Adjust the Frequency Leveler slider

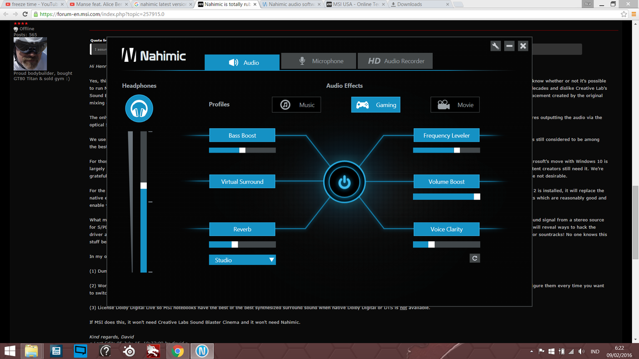click(x=446, y=150)
